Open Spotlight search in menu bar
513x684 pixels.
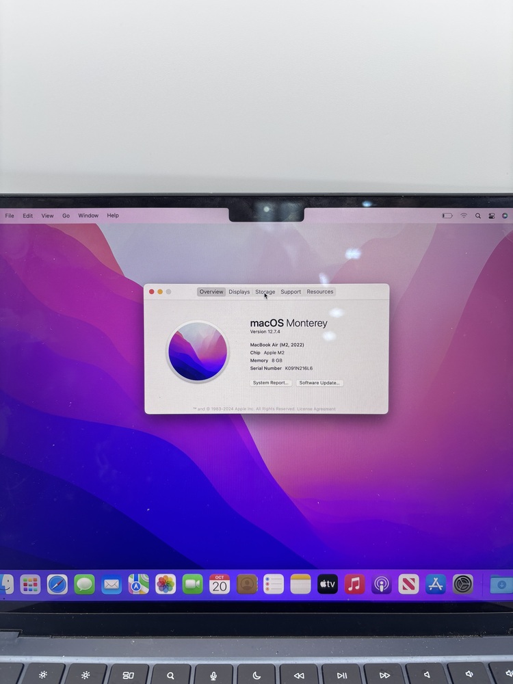478,215
